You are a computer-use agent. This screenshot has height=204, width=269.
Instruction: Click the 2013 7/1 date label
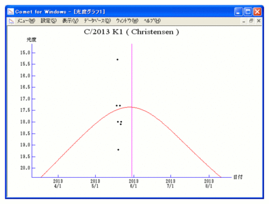pyautogui.click(x=171, y=183)
